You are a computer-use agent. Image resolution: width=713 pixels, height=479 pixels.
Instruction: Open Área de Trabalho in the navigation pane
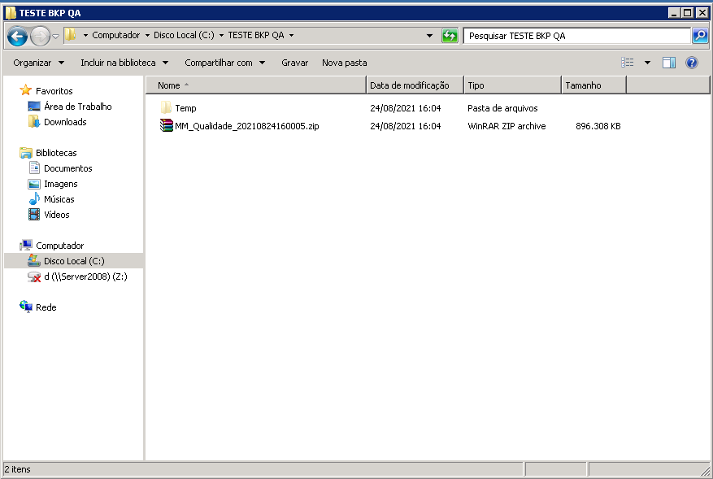(x=78, y=107)
